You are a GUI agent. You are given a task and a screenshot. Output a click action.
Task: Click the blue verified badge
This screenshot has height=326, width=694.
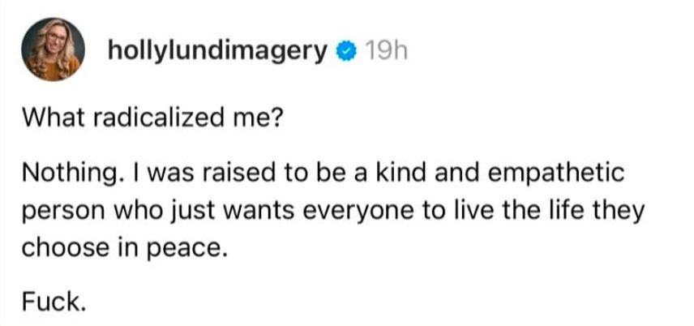click(345, 52)
